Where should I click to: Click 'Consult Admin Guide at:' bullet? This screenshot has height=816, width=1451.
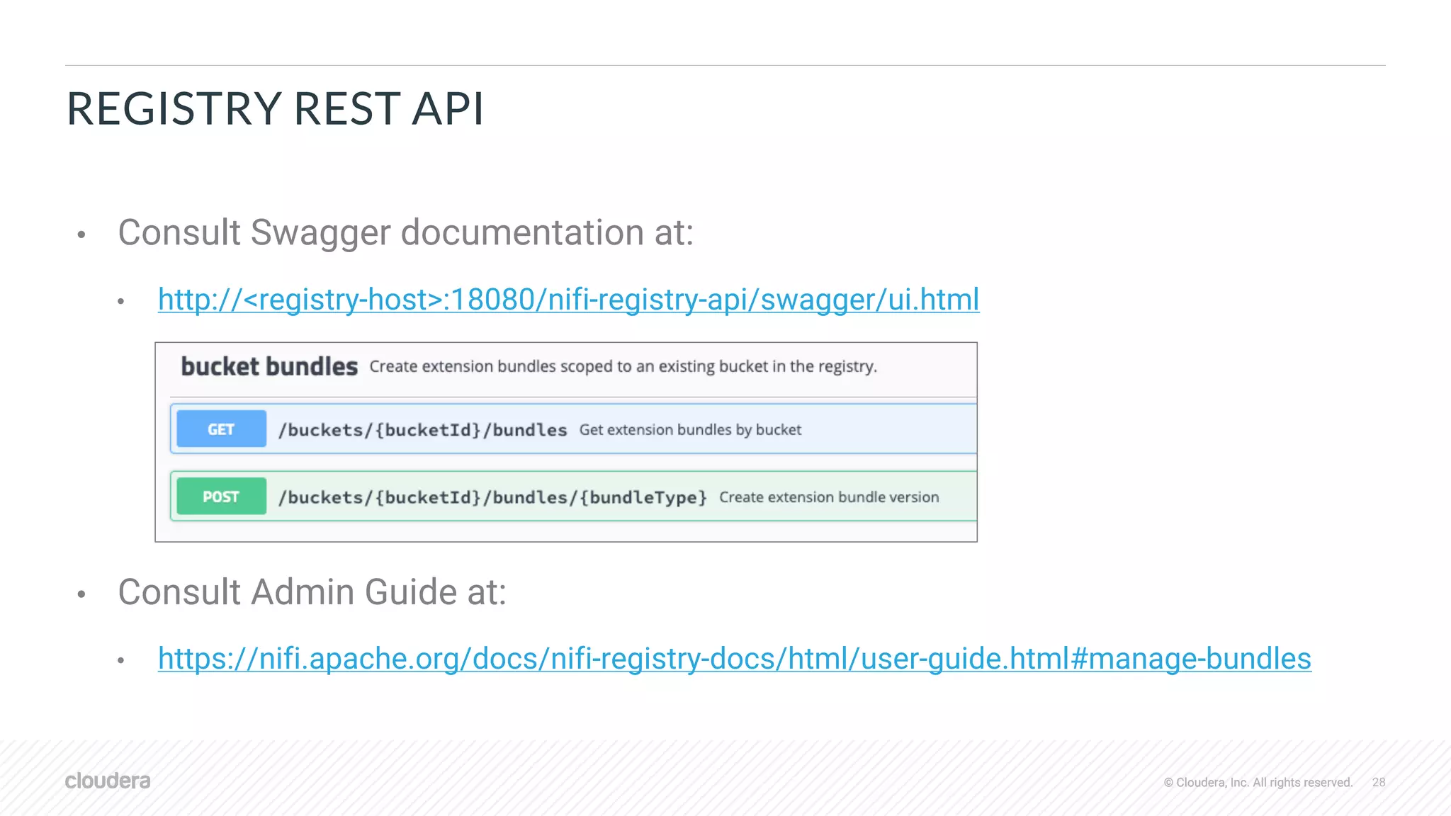coord(312,591)
